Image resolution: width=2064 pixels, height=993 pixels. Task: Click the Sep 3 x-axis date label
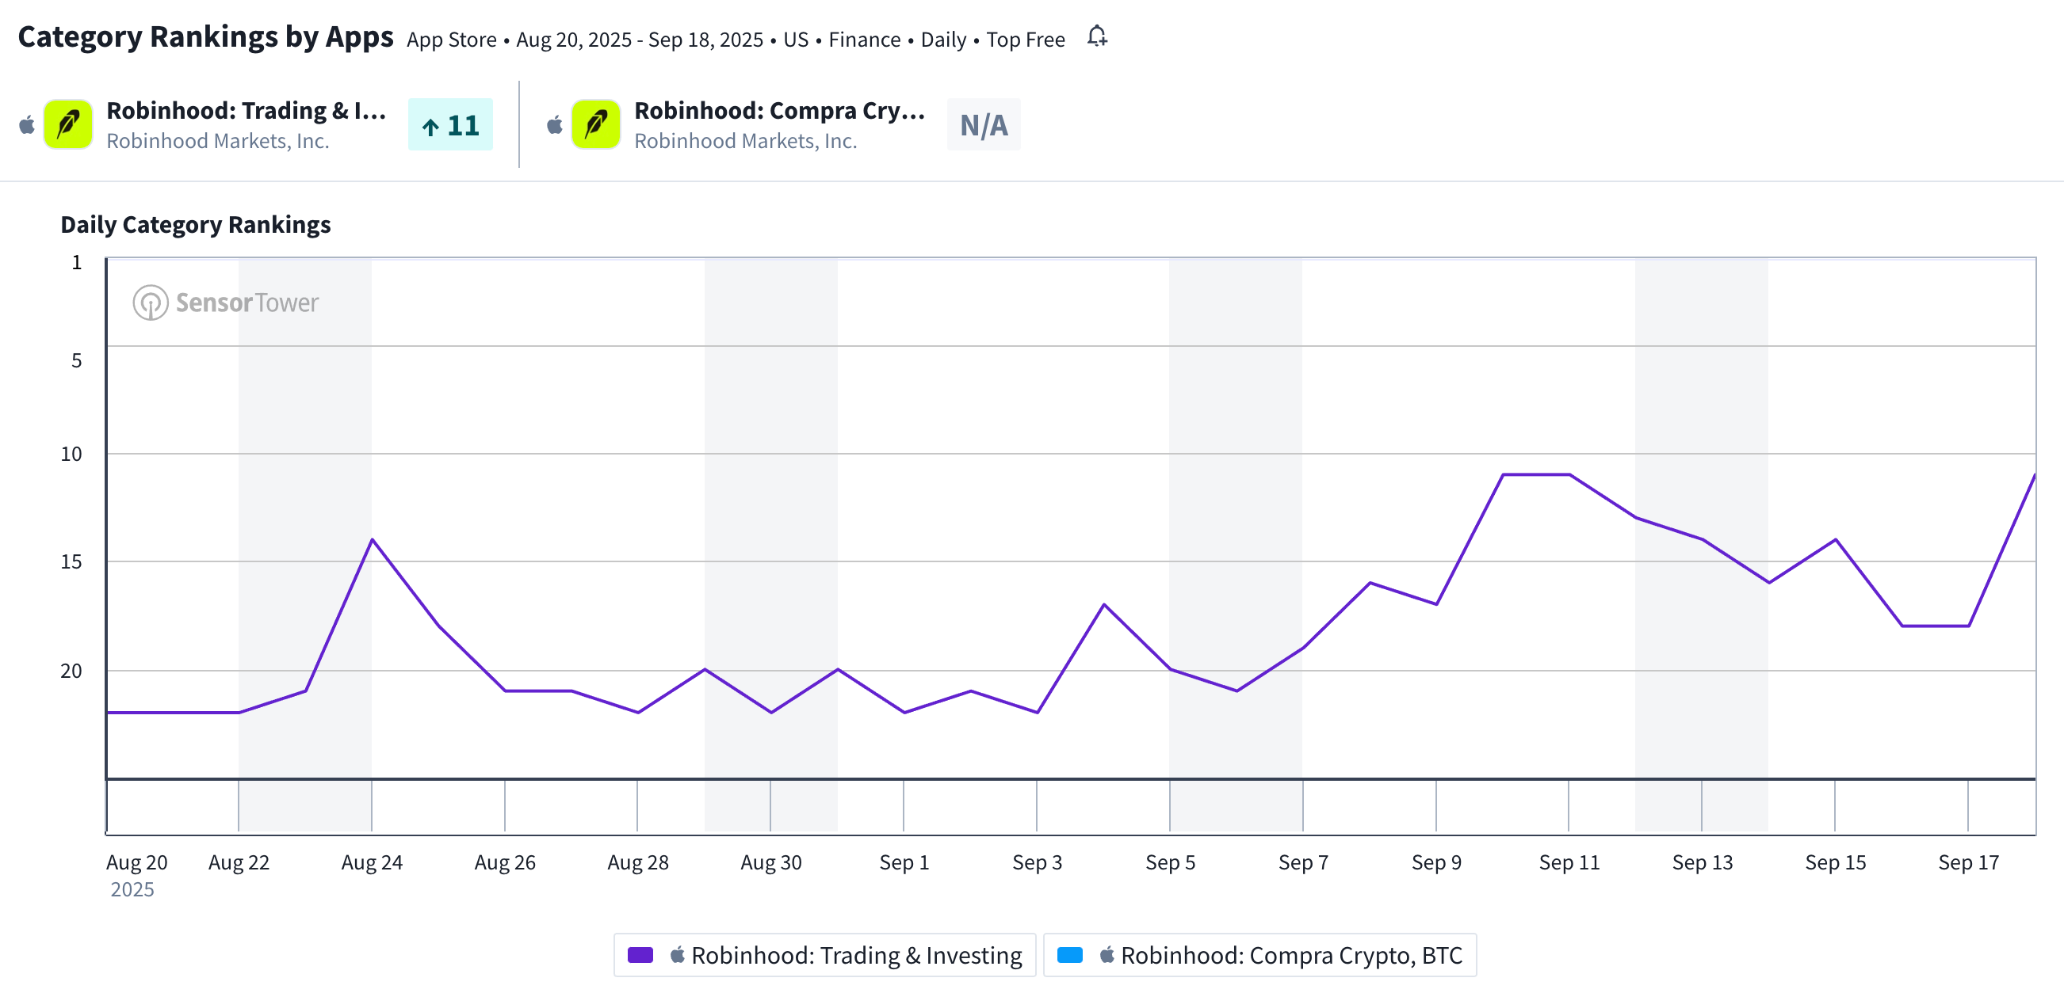click(1037, 862)
